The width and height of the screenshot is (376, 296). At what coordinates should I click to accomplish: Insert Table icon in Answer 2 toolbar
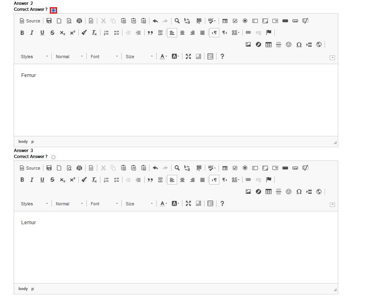tap(268, 44)
